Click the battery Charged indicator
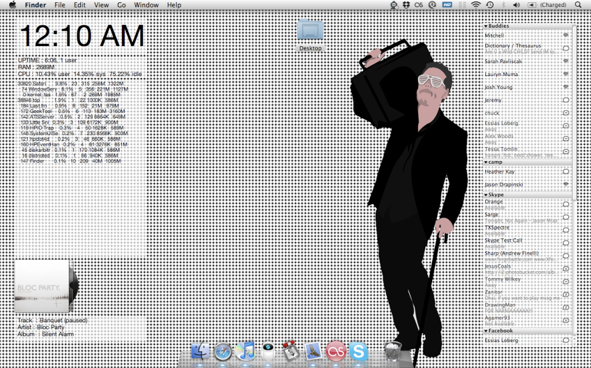591x368 pixels. pos(547,5)
